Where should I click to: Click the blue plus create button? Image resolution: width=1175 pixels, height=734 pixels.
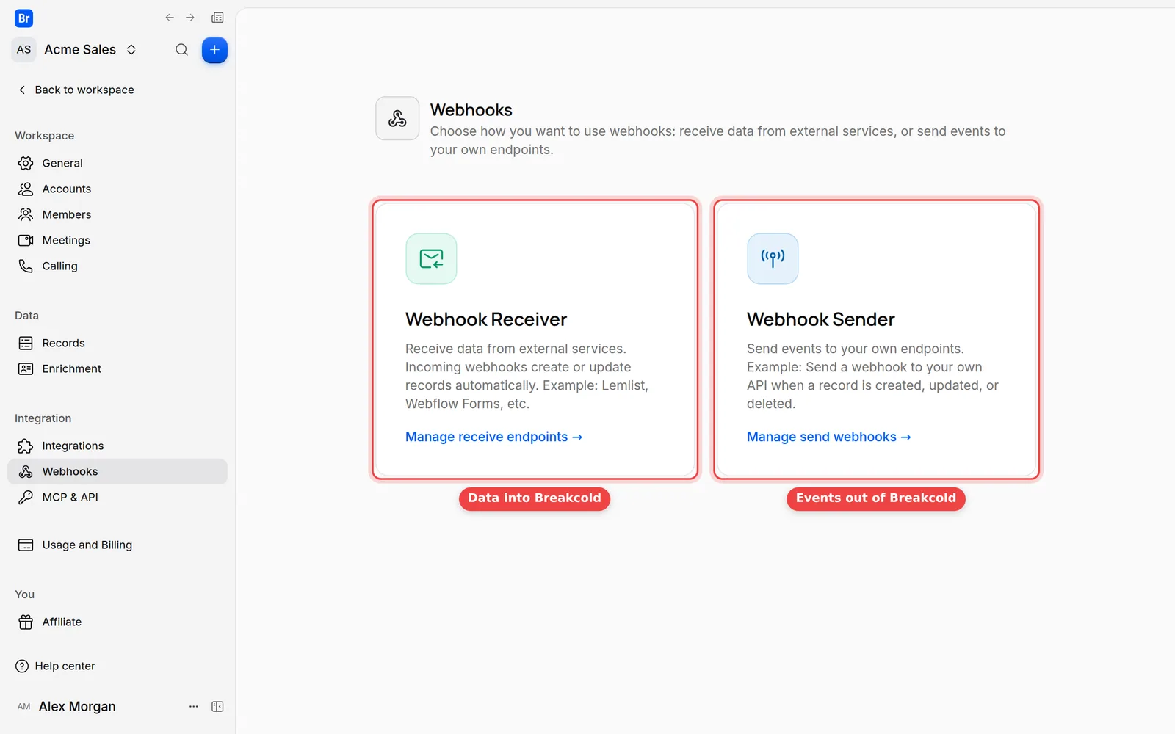[x=214, y=50]
